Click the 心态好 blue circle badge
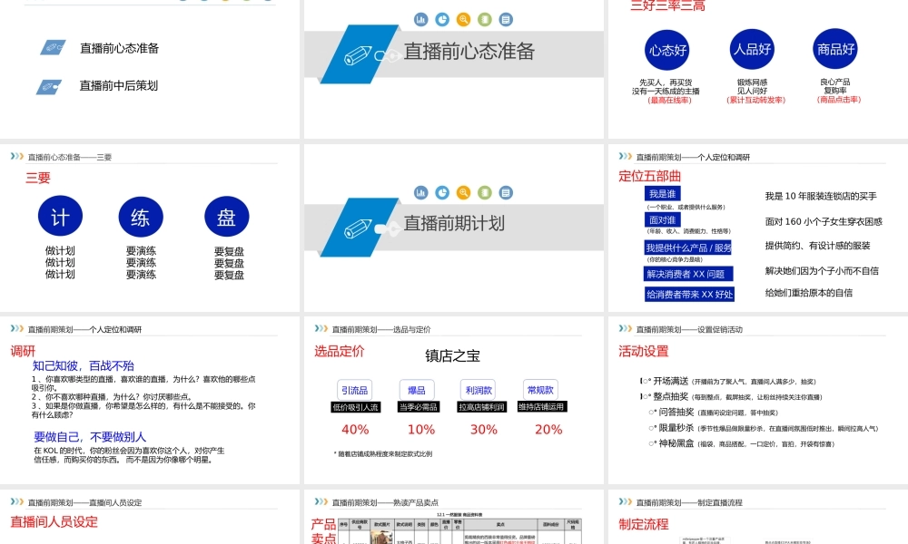 point(666,50)
